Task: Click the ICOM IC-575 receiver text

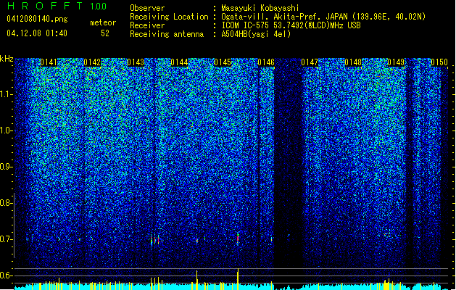Action: (x=291, y=25)
